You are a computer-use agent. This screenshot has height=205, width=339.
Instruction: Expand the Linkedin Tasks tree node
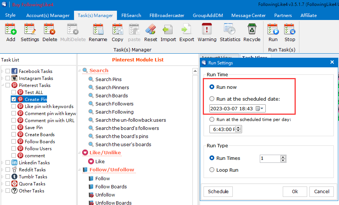coord(3,163)
